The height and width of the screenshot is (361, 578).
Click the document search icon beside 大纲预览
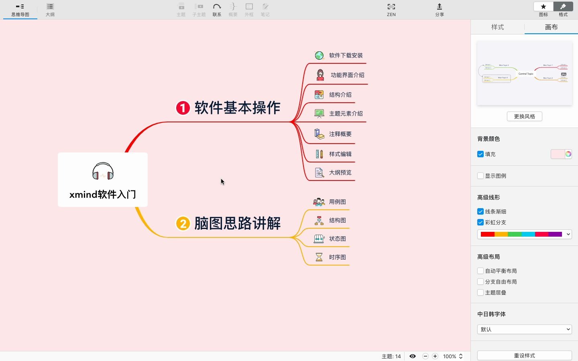[x=319, y=172]
